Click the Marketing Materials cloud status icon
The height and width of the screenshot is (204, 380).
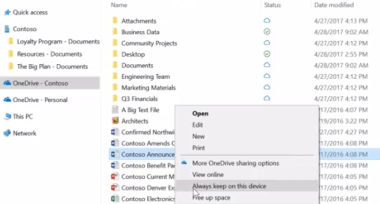pyautogui.click(x=267, y=87)
